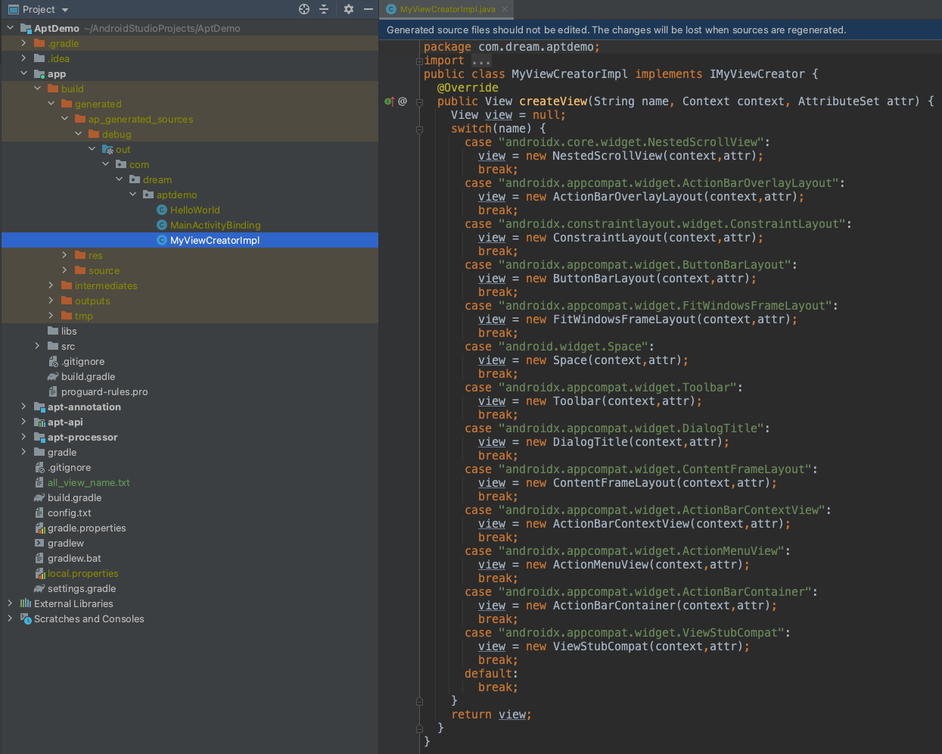Hide the Project panel with minimize icon
Viewport: 942px width, 754px height.
pyautogui.click(x=368, y=9)
